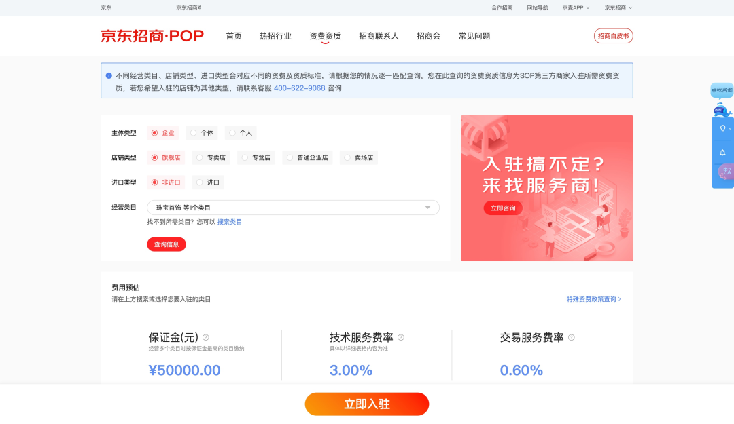Open the 经营类目 dropdown
734x424 pixels.
[293, 208]
